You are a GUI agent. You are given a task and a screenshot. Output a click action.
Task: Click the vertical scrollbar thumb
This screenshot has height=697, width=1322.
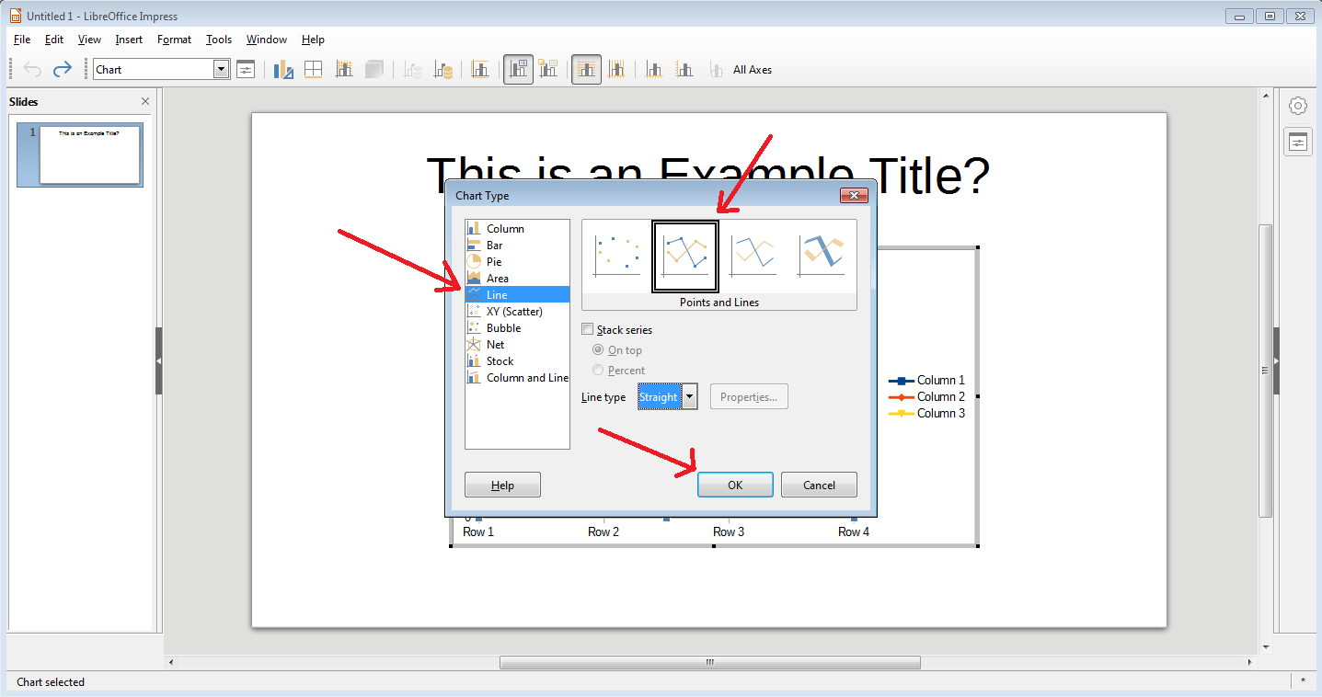(x=1265, y=370)
